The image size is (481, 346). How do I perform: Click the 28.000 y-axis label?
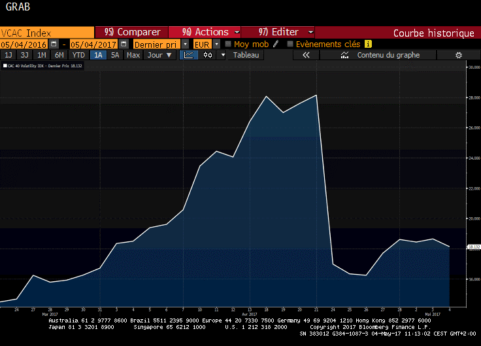click(x=474, y=97)
